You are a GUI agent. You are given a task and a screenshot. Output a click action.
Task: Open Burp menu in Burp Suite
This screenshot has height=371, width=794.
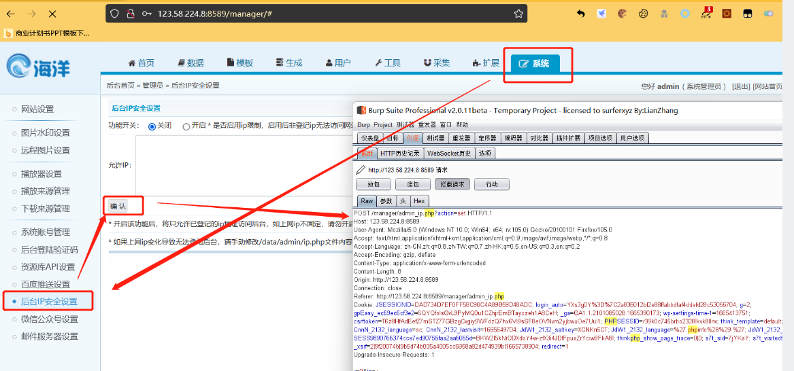click(x=363, y=125)
